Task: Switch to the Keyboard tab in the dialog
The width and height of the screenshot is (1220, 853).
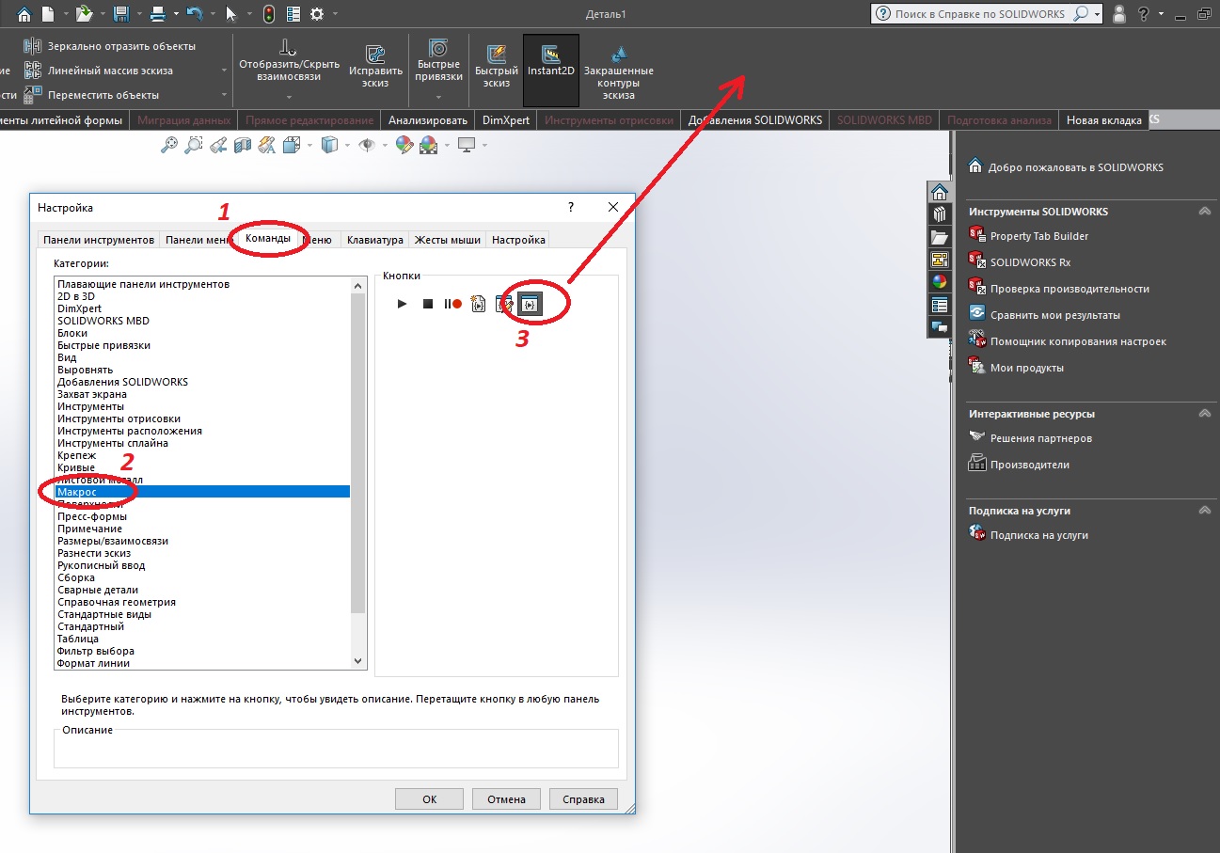Action: [374, 240]
